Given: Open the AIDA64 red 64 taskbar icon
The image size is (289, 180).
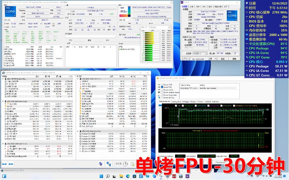Looking at the screenshot, I should click(174, 176).
